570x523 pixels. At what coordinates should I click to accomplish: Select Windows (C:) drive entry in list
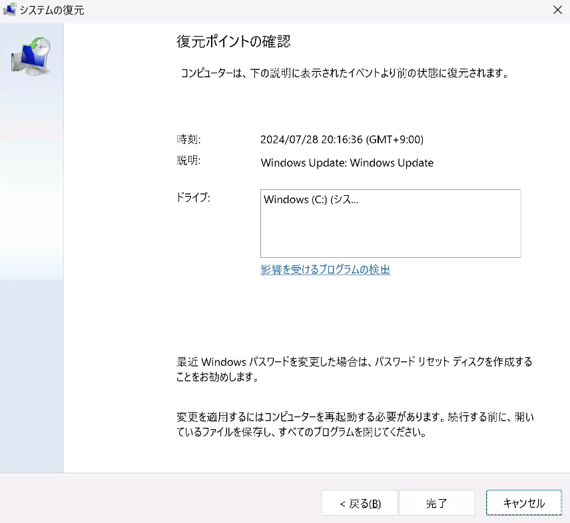click(x=311, y=199)
